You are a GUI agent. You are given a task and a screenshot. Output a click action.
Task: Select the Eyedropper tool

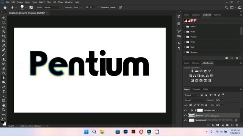tap(3, 45)
